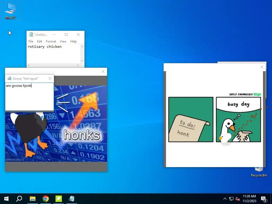The image size is (272, 204).
Task: Open Notepad View menu
Action: point(63,41)
